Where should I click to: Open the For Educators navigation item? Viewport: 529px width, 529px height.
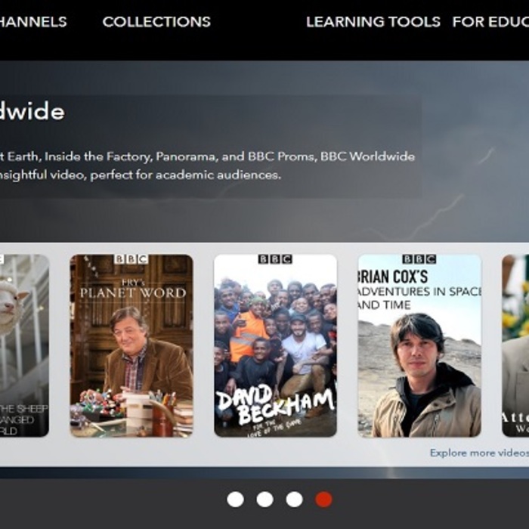pos(490,22)
